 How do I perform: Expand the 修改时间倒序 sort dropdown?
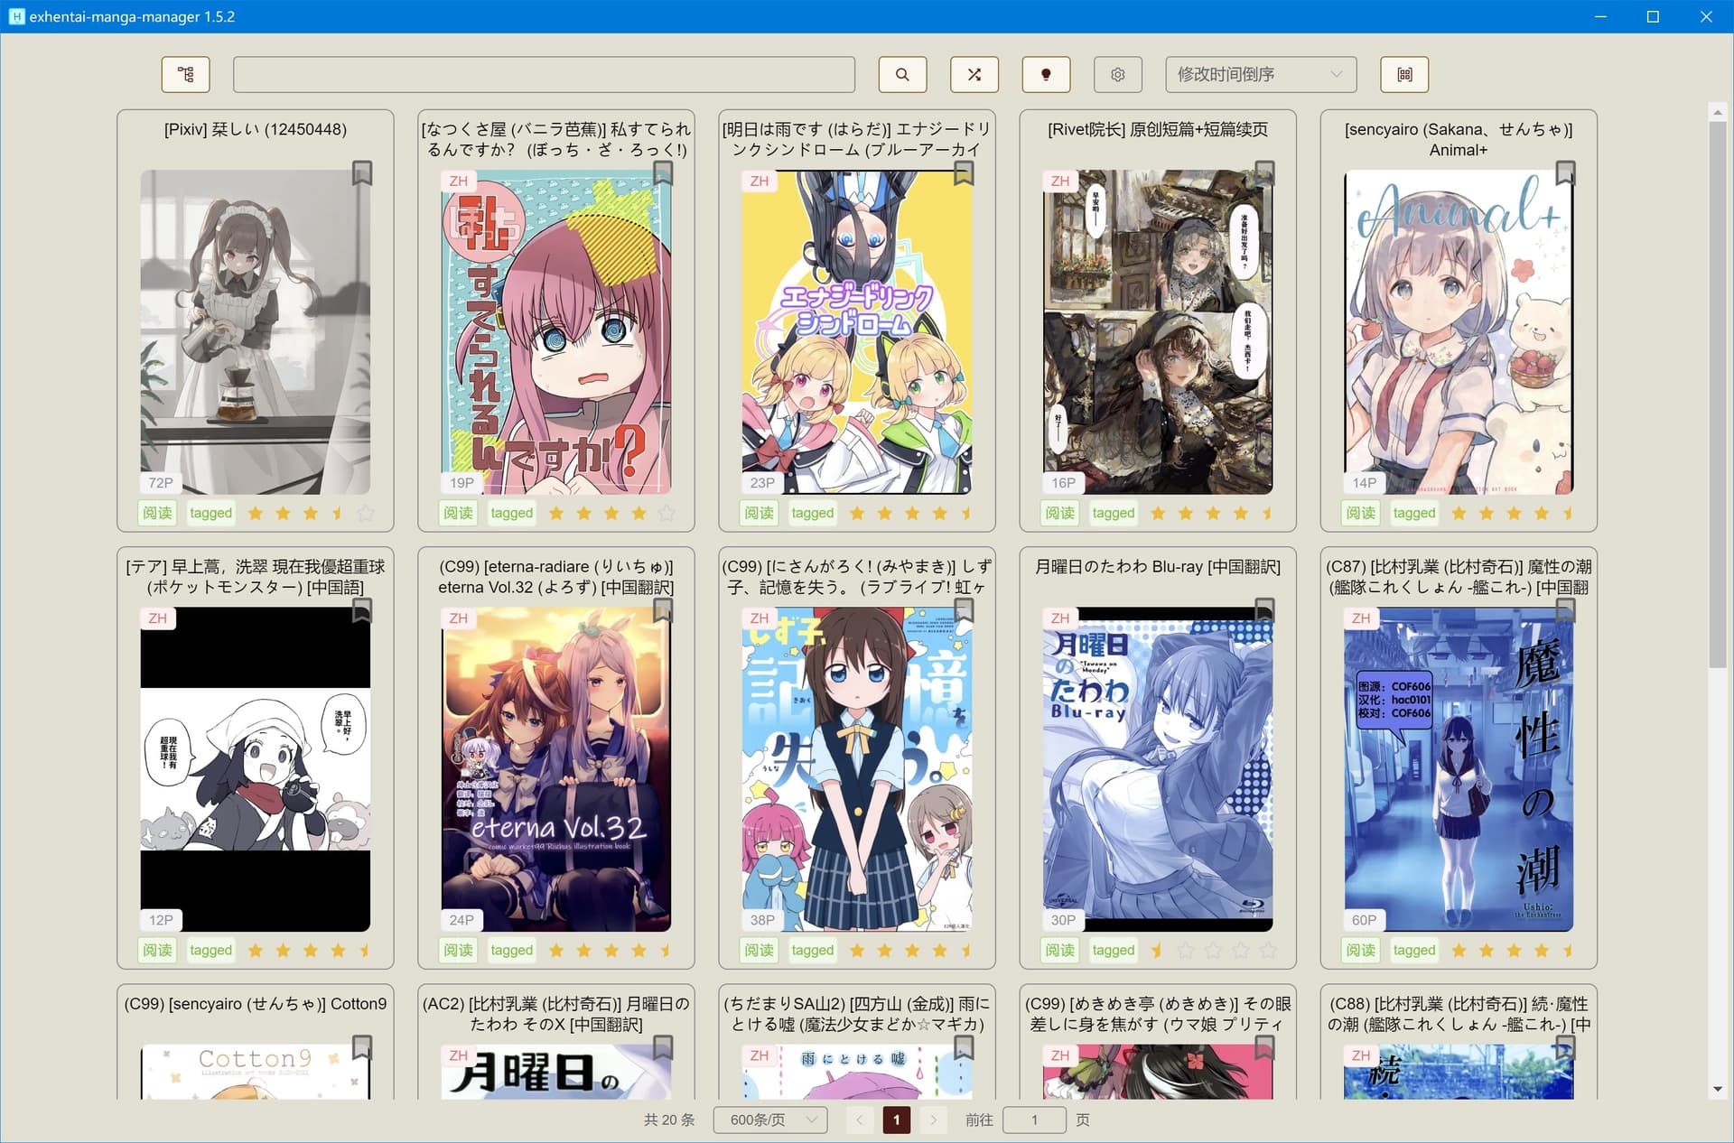point(1260,74)
